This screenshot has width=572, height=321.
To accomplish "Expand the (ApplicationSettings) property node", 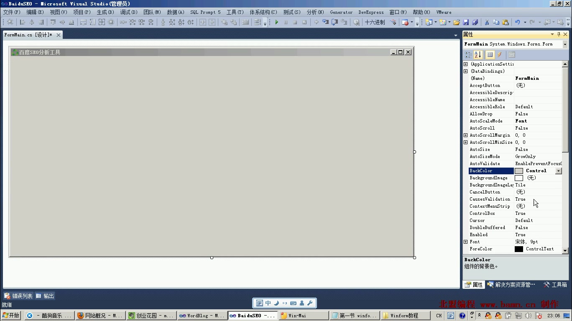I will 466,64.
